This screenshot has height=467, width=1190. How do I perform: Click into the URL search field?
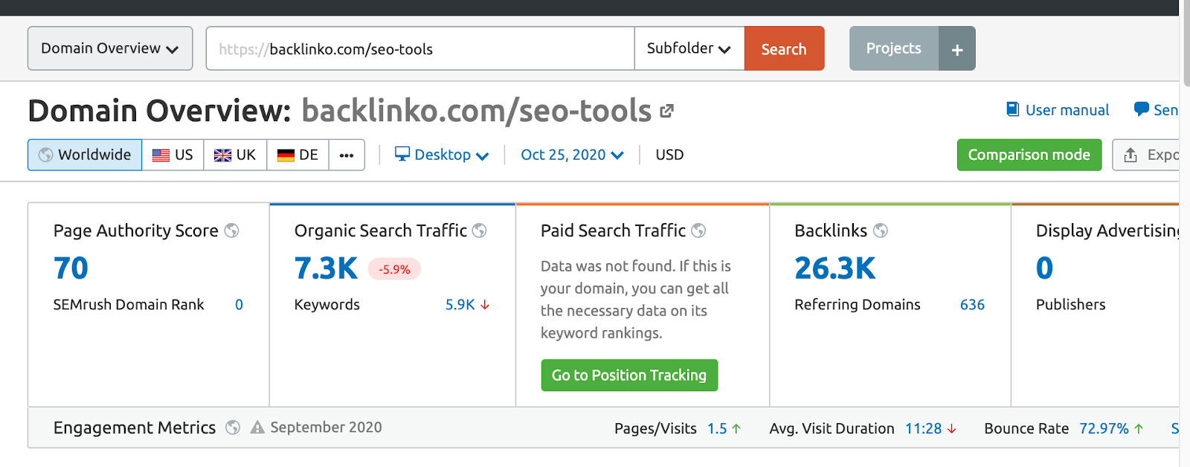446,49
